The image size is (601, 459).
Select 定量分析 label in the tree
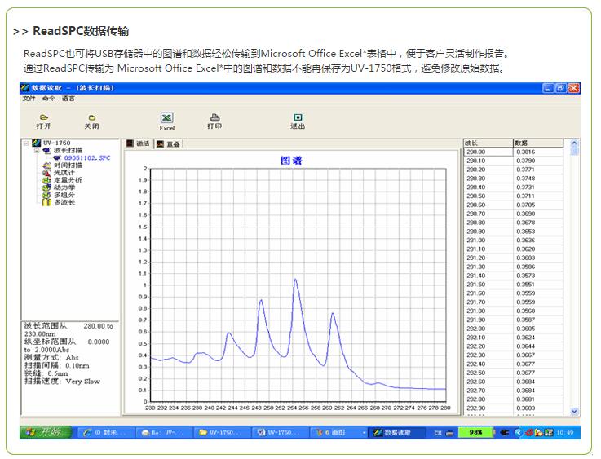68,180
